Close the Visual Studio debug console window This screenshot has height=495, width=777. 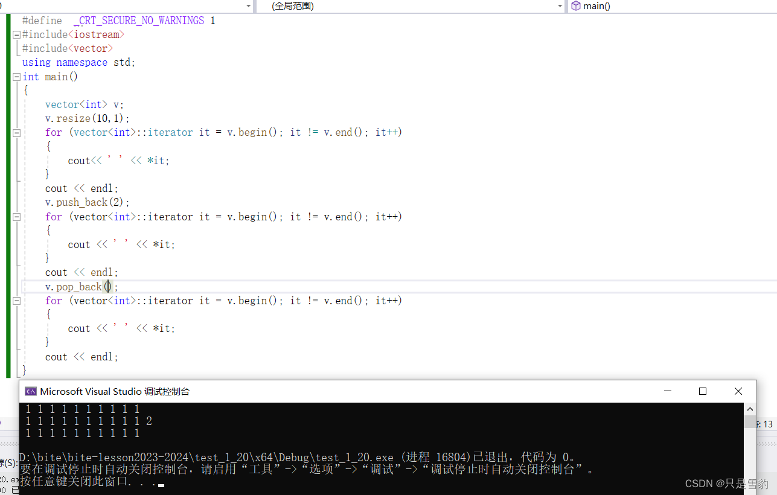738,391
